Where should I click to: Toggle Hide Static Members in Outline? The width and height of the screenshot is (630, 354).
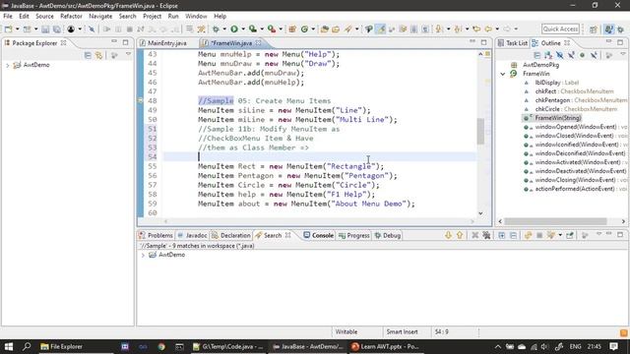pyautogui.click(x=571, y=55)
